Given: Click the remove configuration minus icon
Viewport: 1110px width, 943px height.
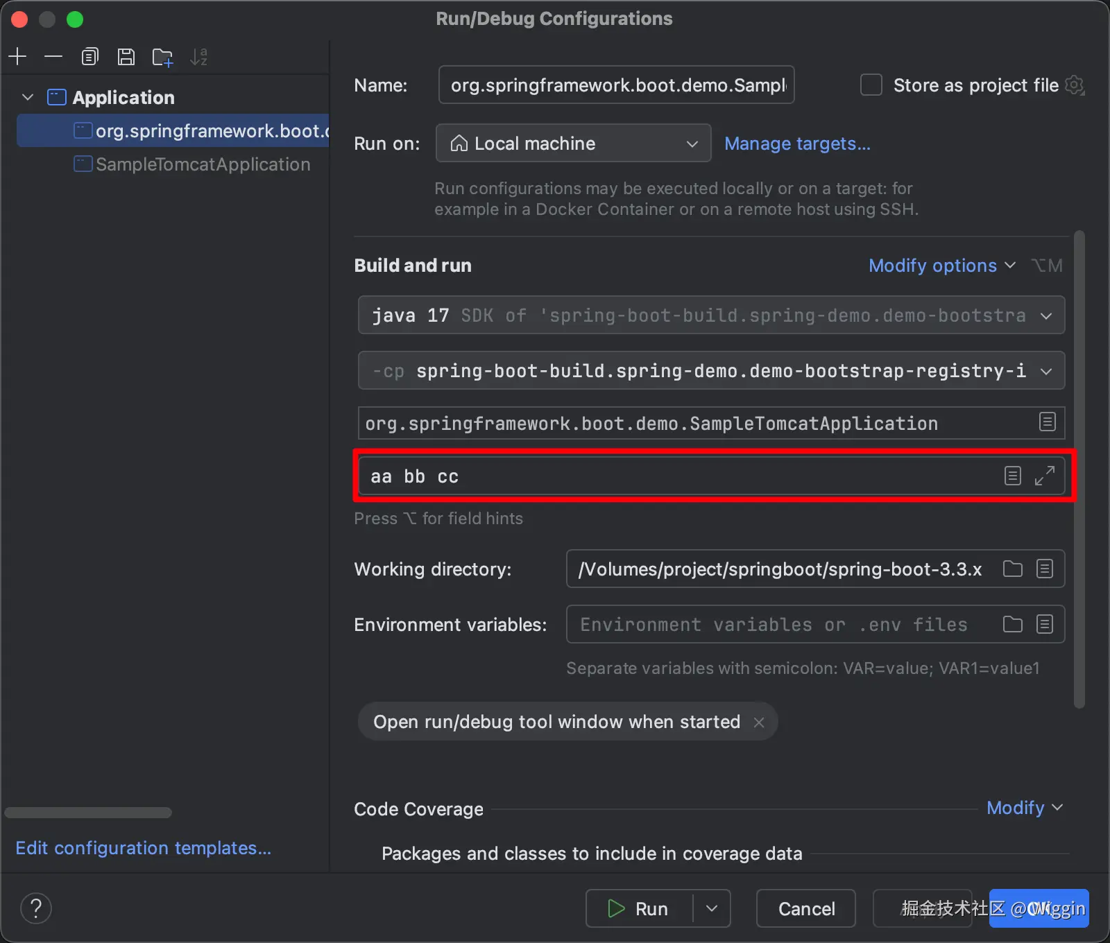Looking at the screenshot, I should coord(53,57).
